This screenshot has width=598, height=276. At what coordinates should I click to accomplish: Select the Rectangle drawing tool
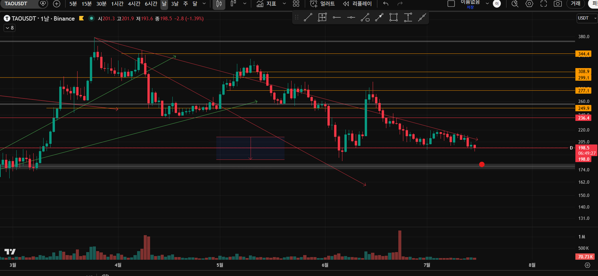[x=394, y=17]
